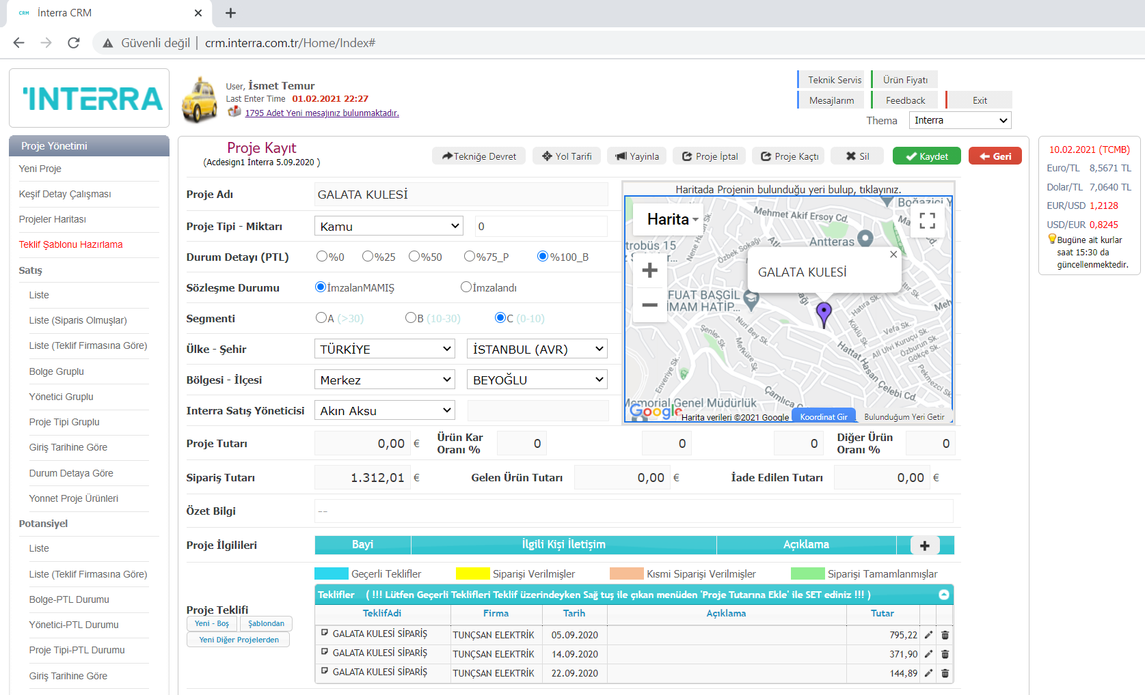The width and height of the screenshot is (1145, 695).
Task: Choose segment A radio button
Action: point(321,318)
